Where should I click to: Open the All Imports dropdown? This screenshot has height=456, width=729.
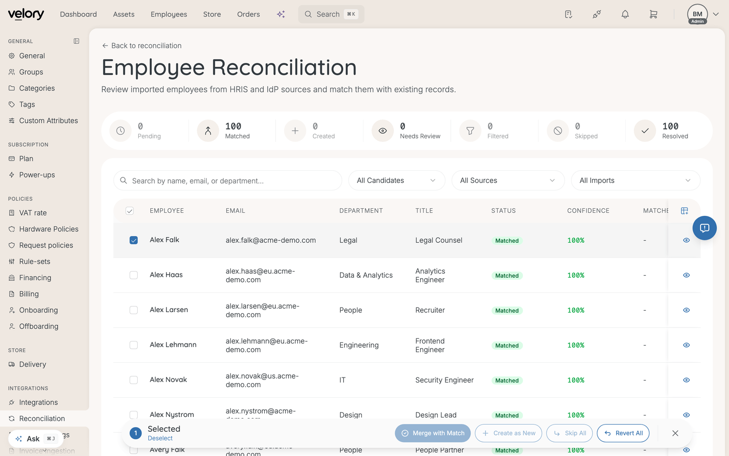pos(636,180)
